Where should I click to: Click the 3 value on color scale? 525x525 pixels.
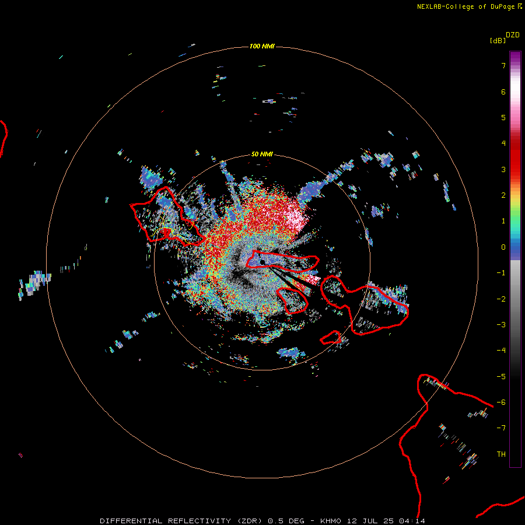tap(503, 169)
